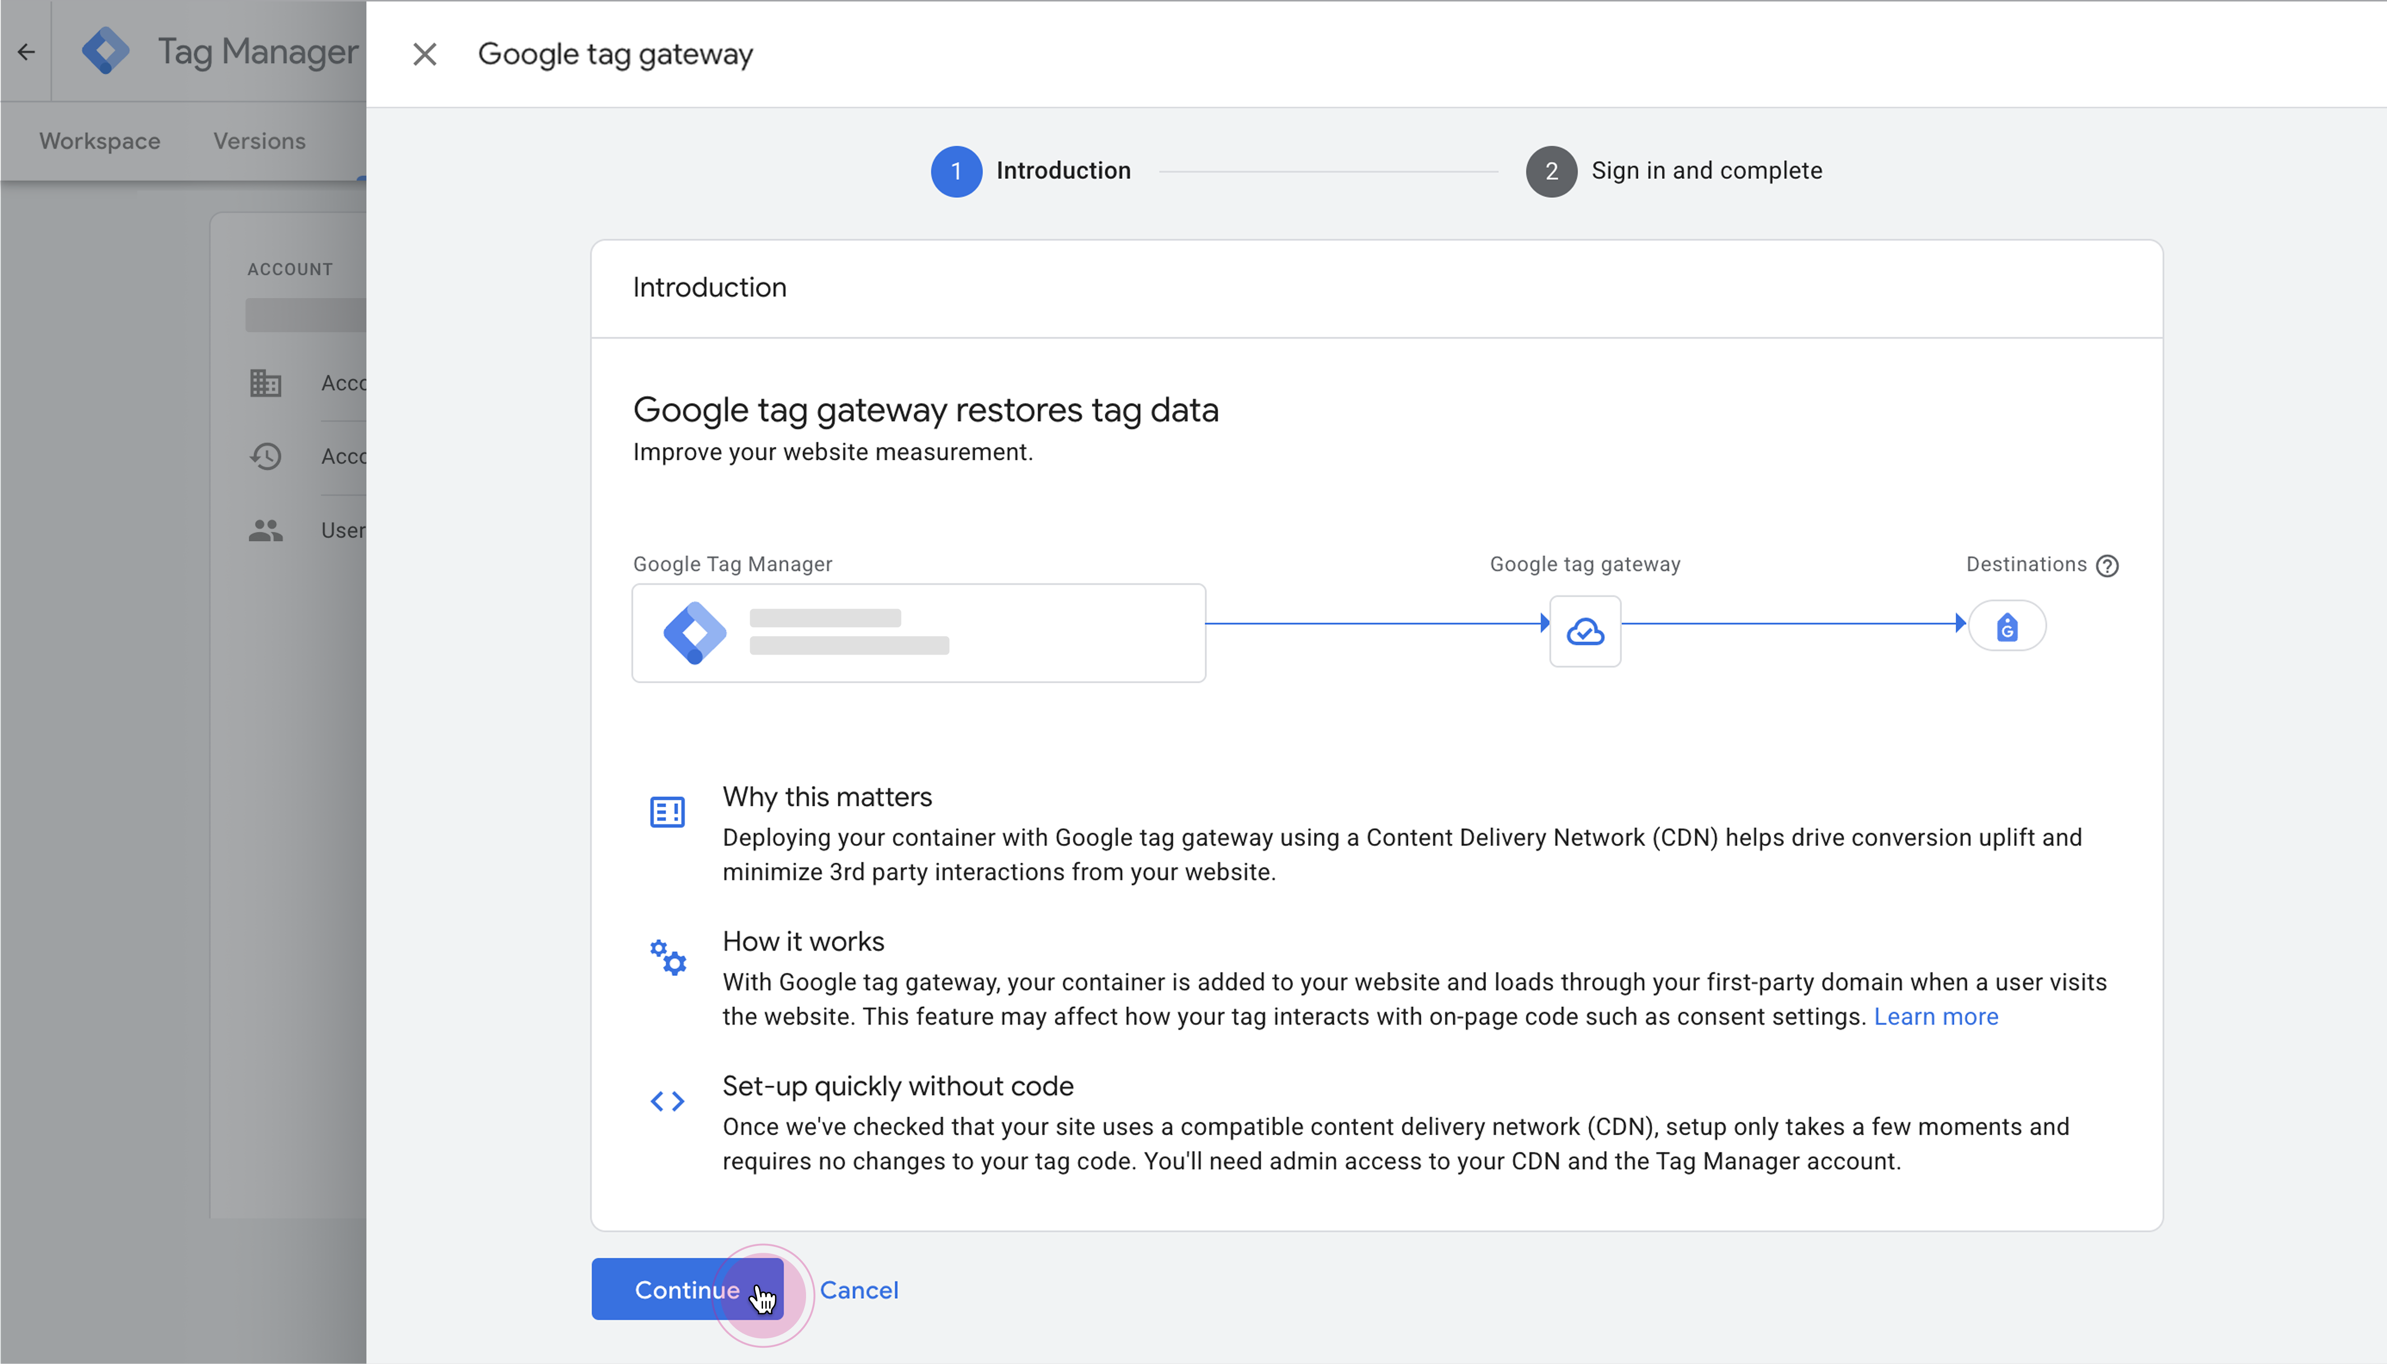
Task: Click the account building icon in sidebar
Action: coord(265,383)
